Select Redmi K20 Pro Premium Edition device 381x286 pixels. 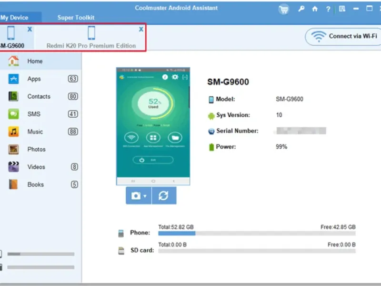[91, 38]
